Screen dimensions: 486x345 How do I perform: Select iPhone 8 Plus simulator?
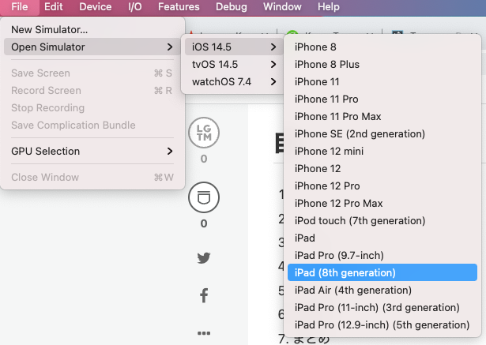click(382, 64)
